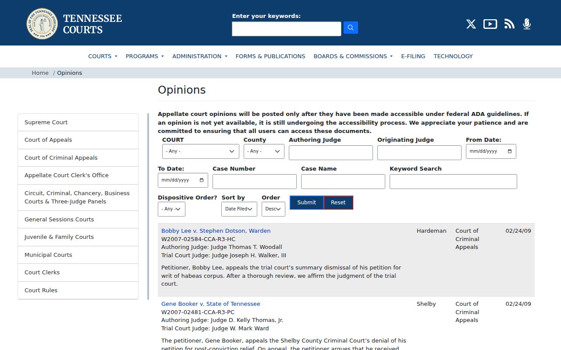Open FORMS & PUBLICATIONS menu item

(270, 56)
